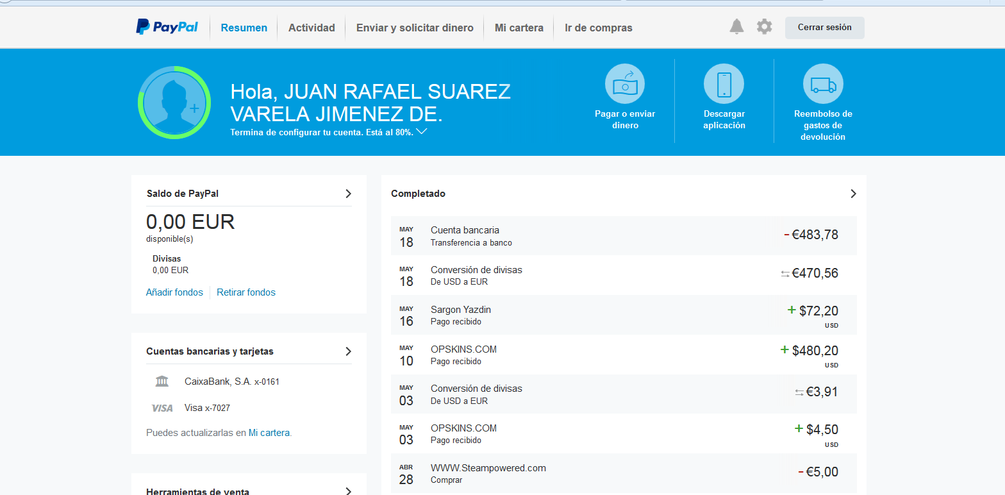Open the Actividad tab
Screen dimensions: 1005x495
point(311,28)
